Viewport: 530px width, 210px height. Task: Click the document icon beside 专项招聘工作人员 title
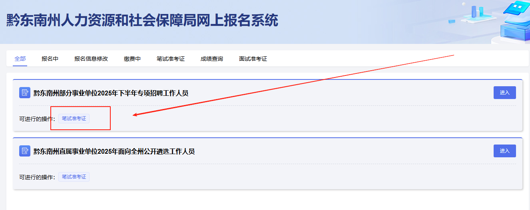coord(25,93)
